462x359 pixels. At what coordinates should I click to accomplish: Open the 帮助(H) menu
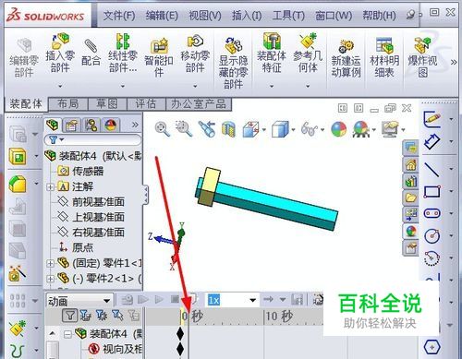[x=379, y=15]
